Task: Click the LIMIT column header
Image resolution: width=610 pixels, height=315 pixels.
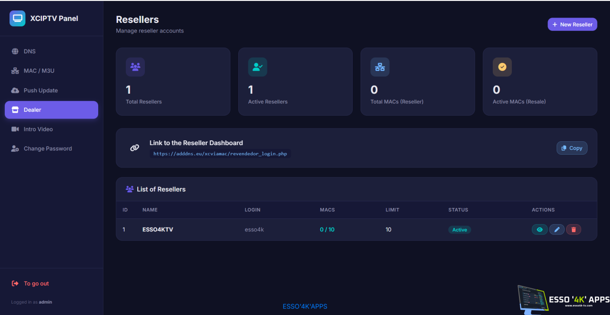Action: (x=393, y=210)
